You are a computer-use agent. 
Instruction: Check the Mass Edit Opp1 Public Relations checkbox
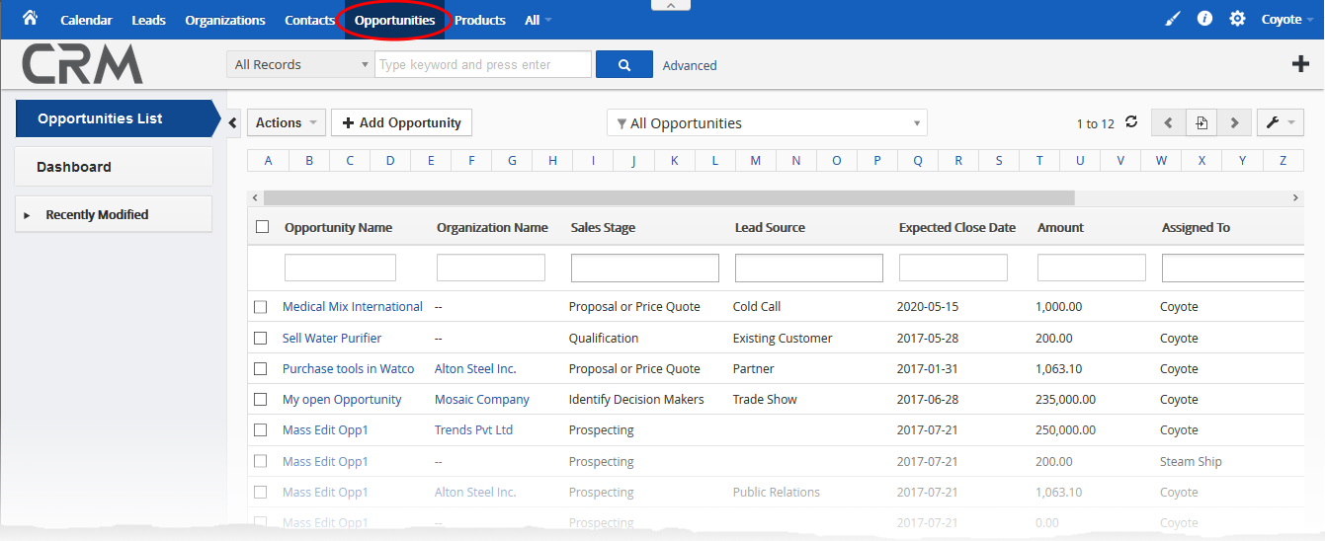tap(261, 492)
